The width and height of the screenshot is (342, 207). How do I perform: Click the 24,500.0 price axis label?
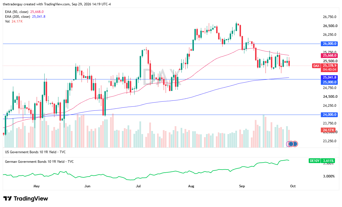[330, 97]
